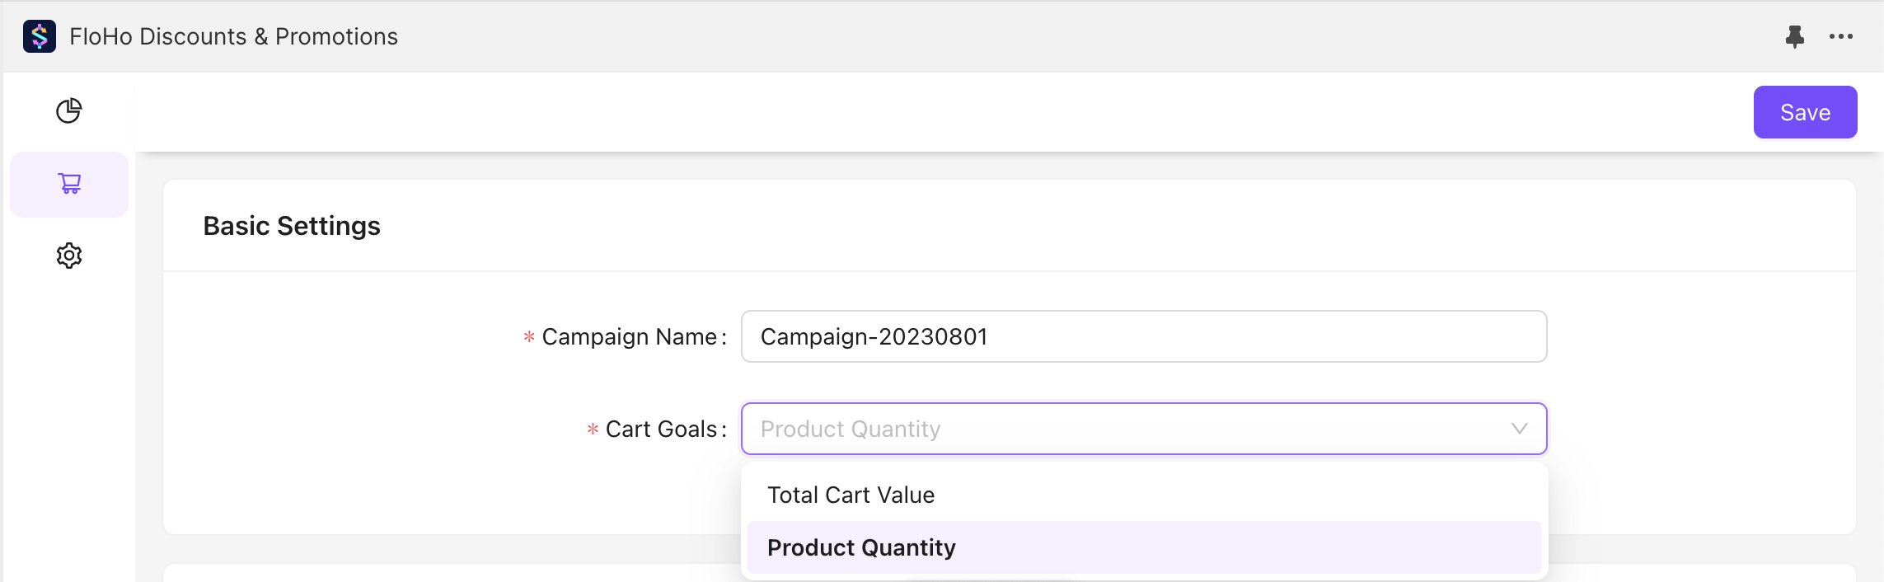
Task: Open settings via the gear icon
Action: click(x=69, y=256)
